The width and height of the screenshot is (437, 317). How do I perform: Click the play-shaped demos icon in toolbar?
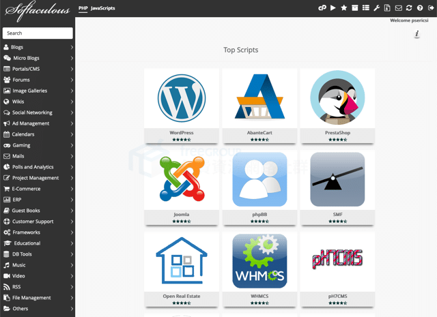(x=333, y=7)
